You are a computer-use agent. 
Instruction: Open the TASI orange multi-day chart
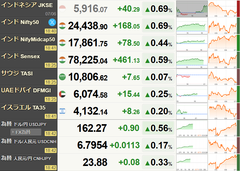pyautogui.click(x=223, y=77)
